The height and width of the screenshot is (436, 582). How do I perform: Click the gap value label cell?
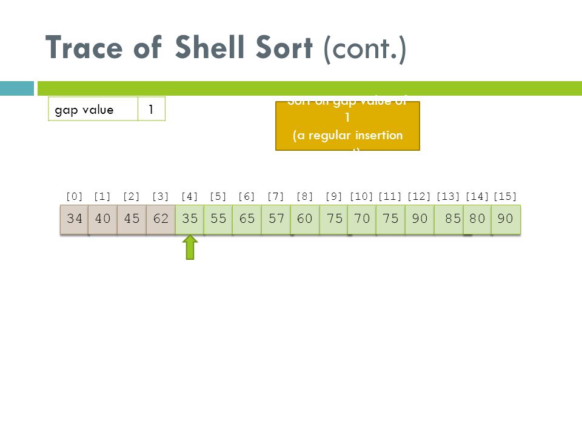pos(93,109)
